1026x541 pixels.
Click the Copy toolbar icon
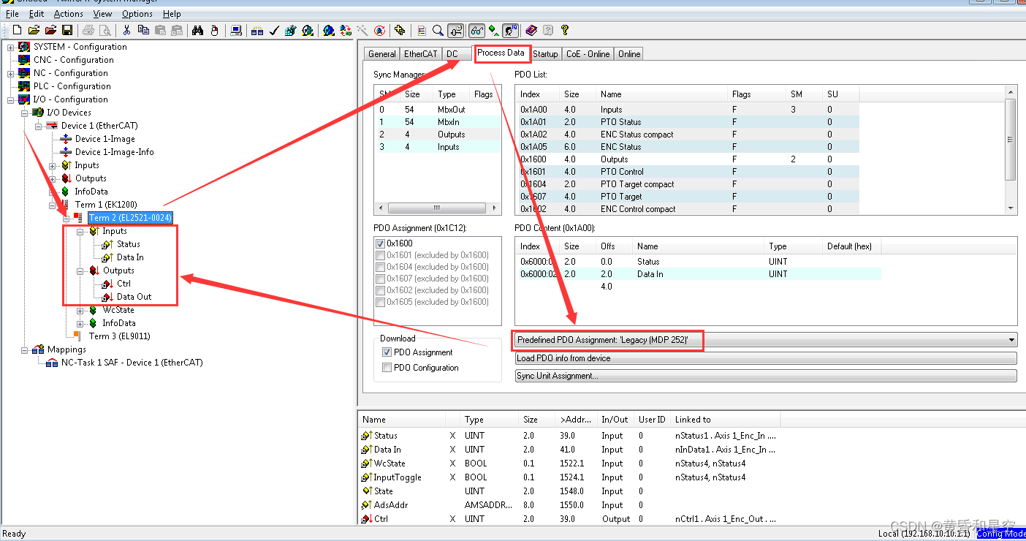pos(143,30)
